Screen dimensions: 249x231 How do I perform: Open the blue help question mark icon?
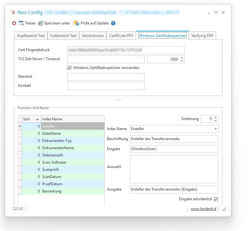click(113, 23)
